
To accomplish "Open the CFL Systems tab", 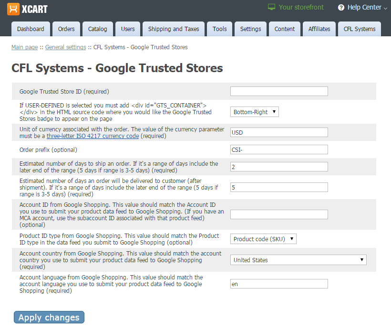I will point(360,29).
